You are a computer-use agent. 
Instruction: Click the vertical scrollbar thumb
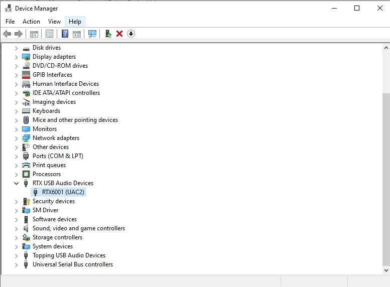tap(386, 179)
